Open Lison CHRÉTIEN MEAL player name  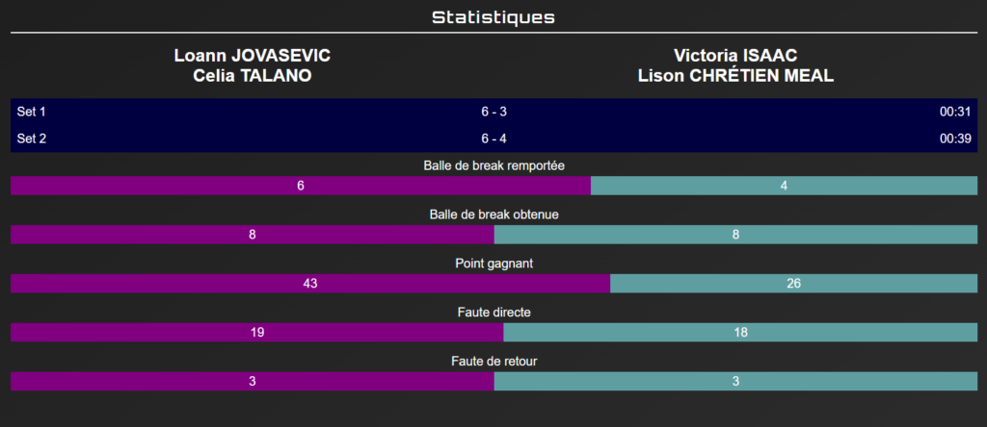coord(735,76)
